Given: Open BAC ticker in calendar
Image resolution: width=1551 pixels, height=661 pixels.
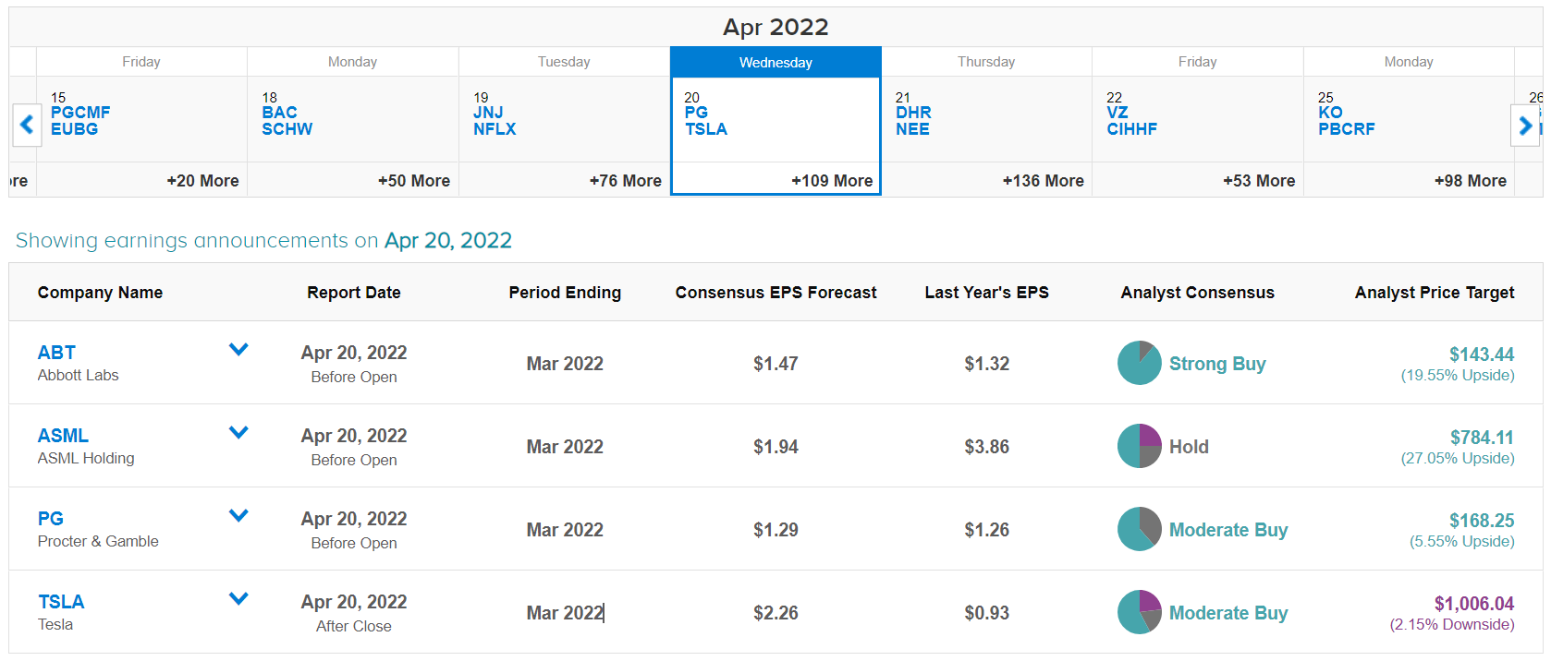Looking at the screenshot, I should (x=279, y=113).
